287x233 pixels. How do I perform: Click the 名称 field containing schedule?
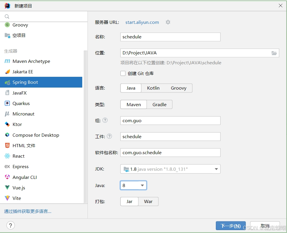pos(170,37)
